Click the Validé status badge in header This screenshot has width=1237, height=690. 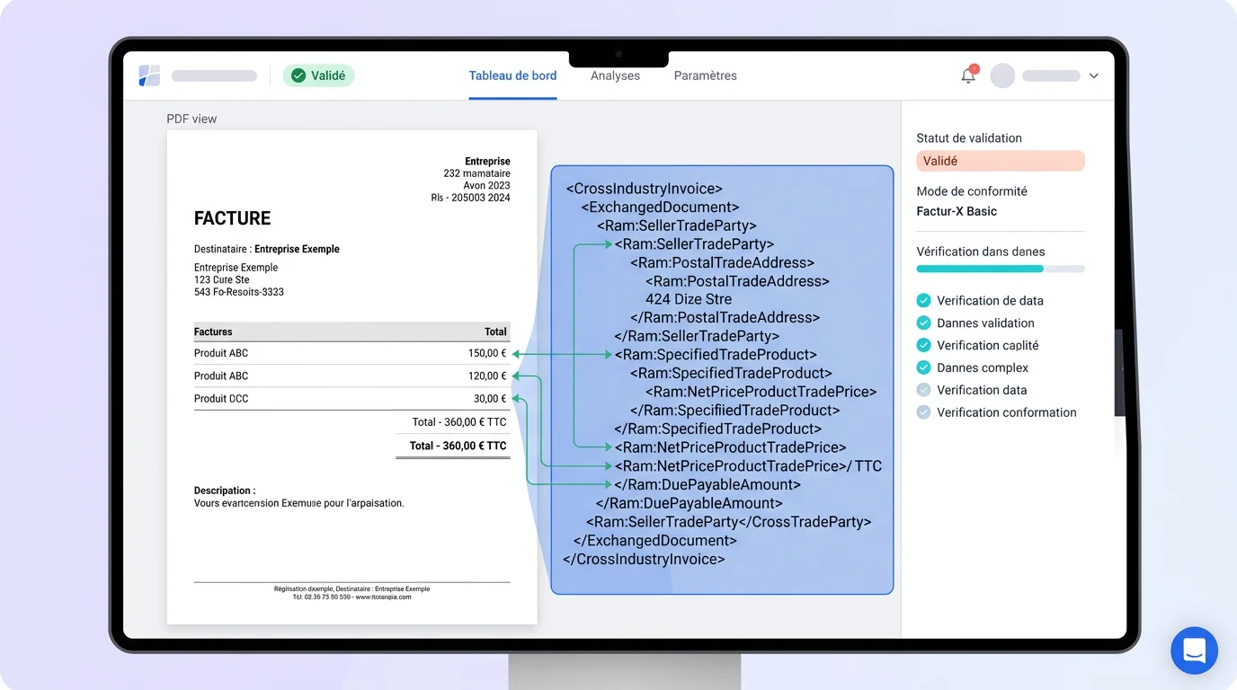(x=319, y=75)
